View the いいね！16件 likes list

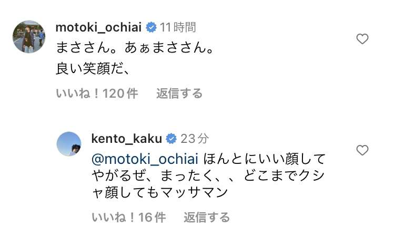point(128,217)
